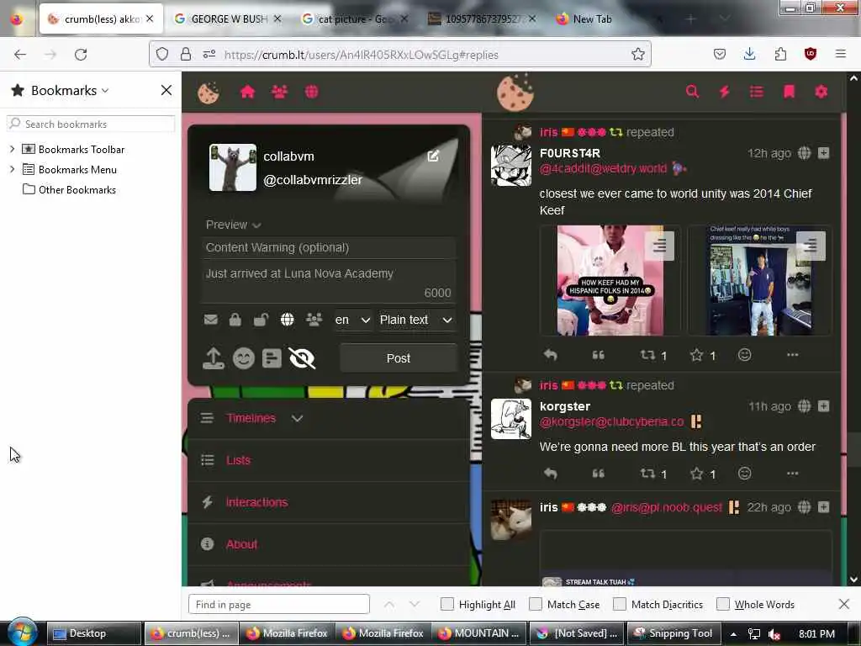The width and height of the screenshot is (861, 646).
Task: Click the Windows Start orb
Action: [22, 632]
